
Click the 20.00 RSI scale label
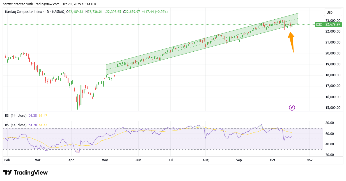[330, 155]
